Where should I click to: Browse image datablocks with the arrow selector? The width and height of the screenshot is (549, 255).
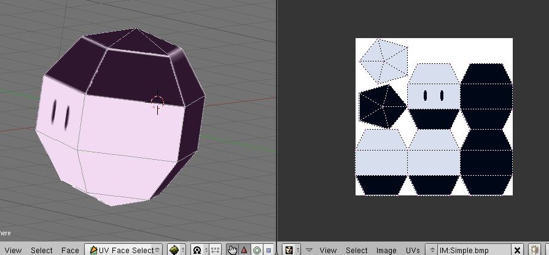[432, 250]
